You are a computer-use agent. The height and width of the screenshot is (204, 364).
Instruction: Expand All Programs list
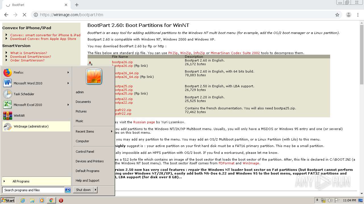tap(36, 181)
